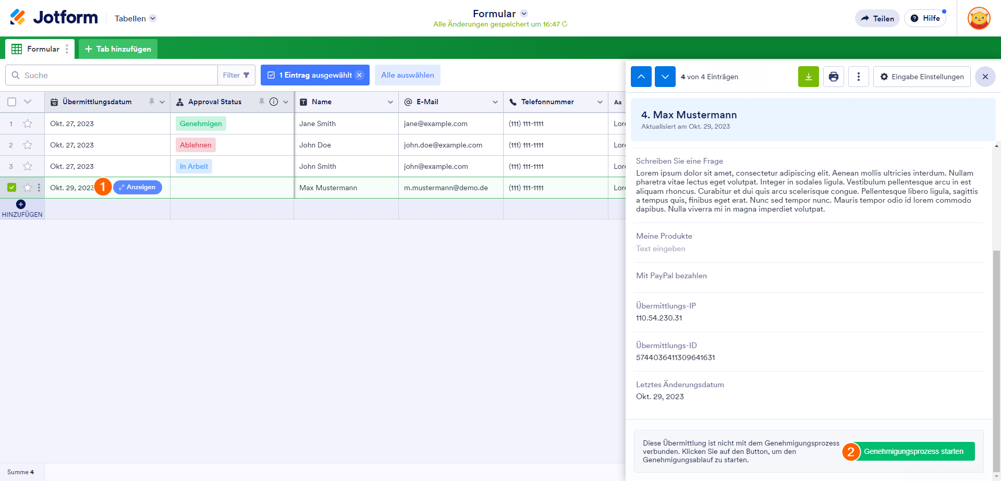
Task: Expand the Name column header dropdown
Action: point(390,102)
